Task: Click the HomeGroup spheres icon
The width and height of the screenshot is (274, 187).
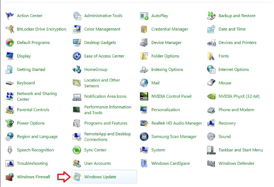Action: [77, 69]
